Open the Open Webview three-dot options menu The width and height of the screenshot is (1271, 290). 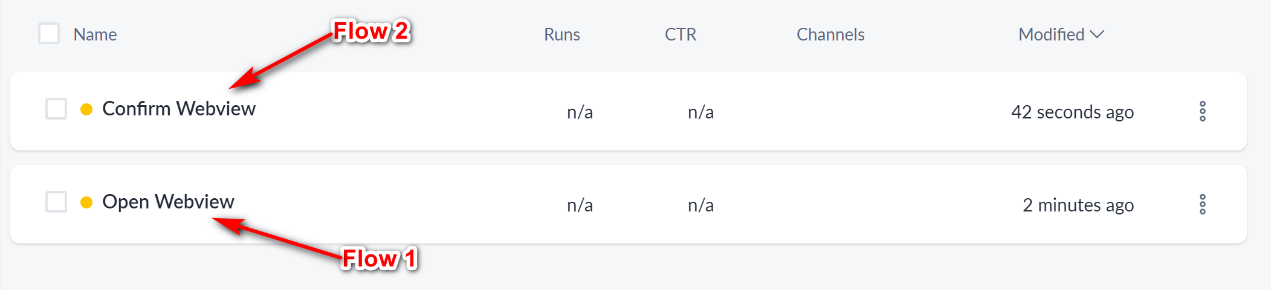[x=1202, y=205]
